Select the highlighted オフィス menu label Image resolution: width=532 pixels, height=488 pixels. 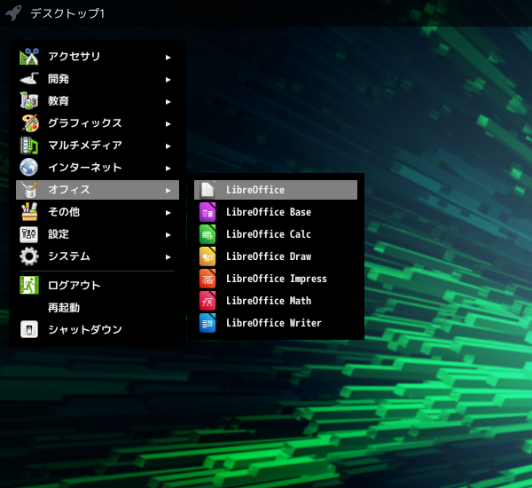pyautogui.click(x=69, y=190)
